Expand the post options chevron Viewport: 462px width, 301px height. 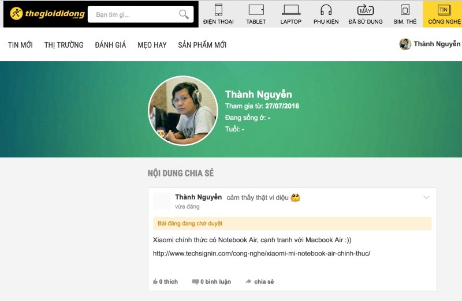click(426, 198)
